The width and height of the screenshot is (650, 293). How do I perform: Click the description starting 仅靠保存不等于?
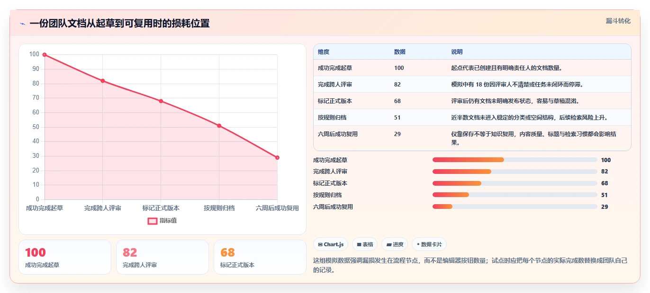[x=534, y=138]
